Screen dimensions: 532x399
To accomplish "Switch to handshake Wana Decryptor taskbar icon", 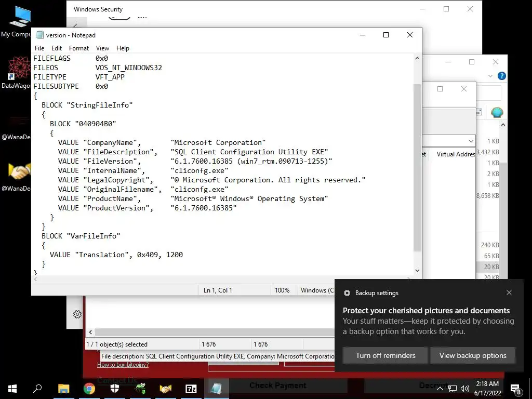I will click(166, 388).
